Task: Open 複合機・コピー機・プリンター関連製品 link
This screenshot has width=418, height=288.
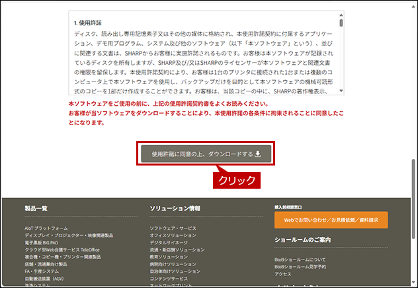Action: (x=63, y=257)
